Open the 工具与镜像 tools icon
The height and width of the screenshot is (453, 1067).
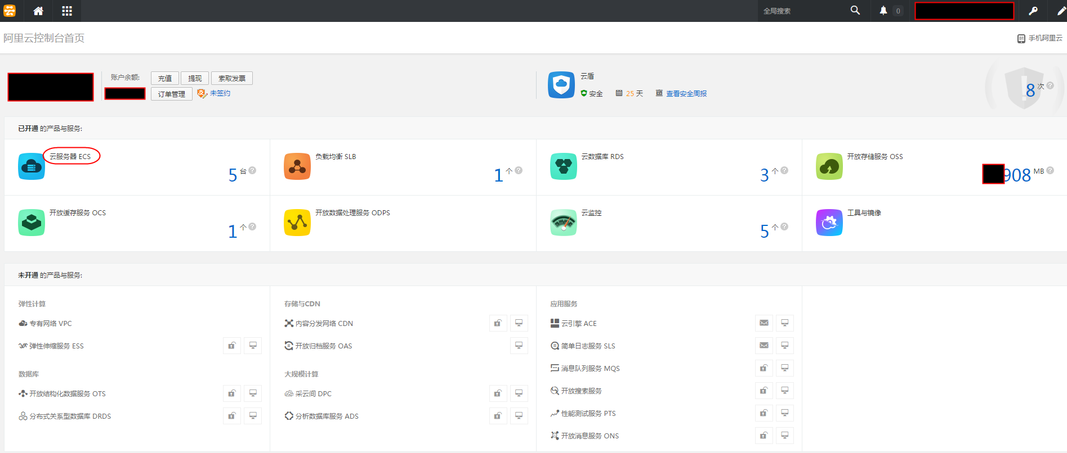pos(829,223)
